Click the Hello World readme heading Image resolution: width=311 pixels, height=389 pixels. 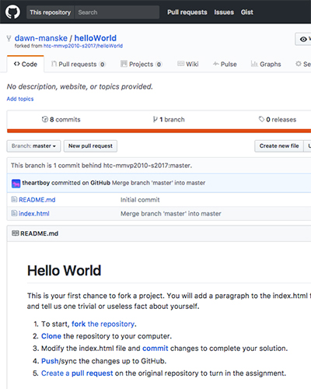pyautogui.click(x=65, y=271)
